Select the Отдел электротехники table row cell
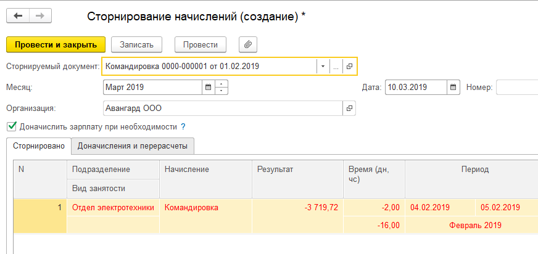 tap(113, 208)
